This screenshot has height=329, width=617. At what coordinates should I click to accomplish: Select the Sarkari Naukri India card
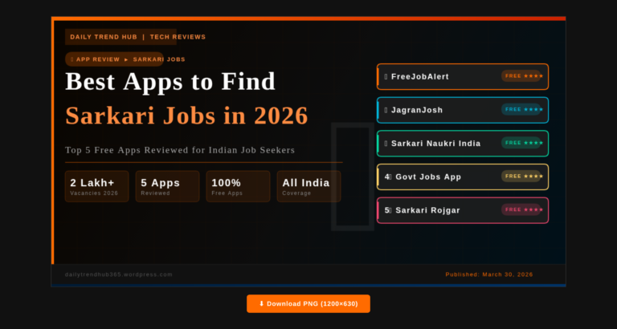[x=463, y=144]
